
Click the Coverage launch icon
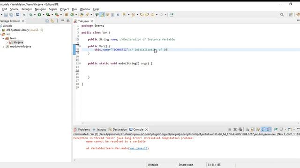click(48, 14)
